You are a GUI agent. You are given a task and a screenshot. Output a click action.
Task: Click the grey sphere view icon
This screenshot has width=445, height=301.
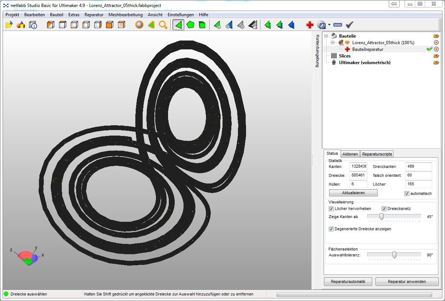point(139,25)
